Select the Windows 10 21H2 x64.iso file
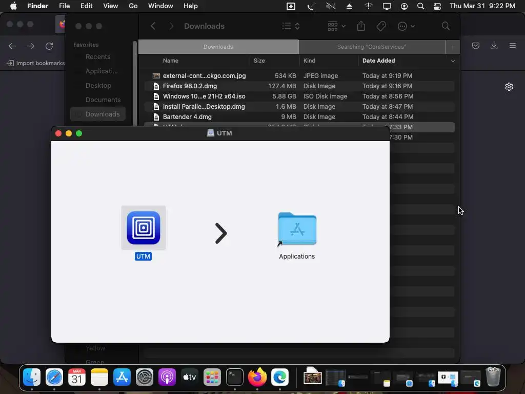The width and height of the screenshot is (525, 394). (x=299, y=96)
